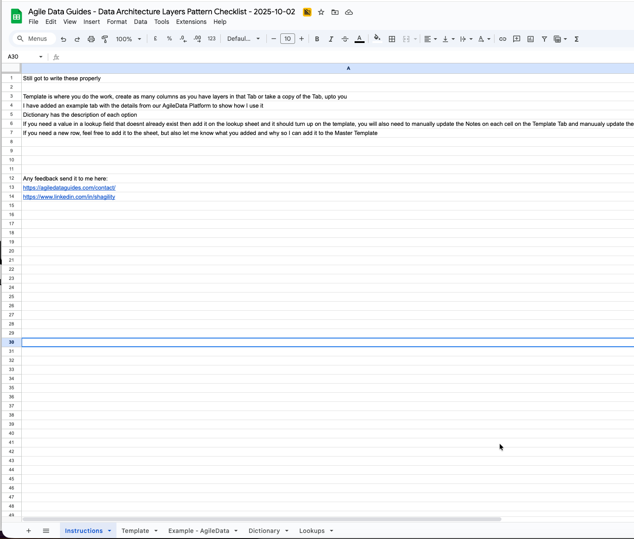Image resolution: width=634 pixels, height=539 pixels.
Task: Open text rotation dropdown
Action: [x=484, y=39]
